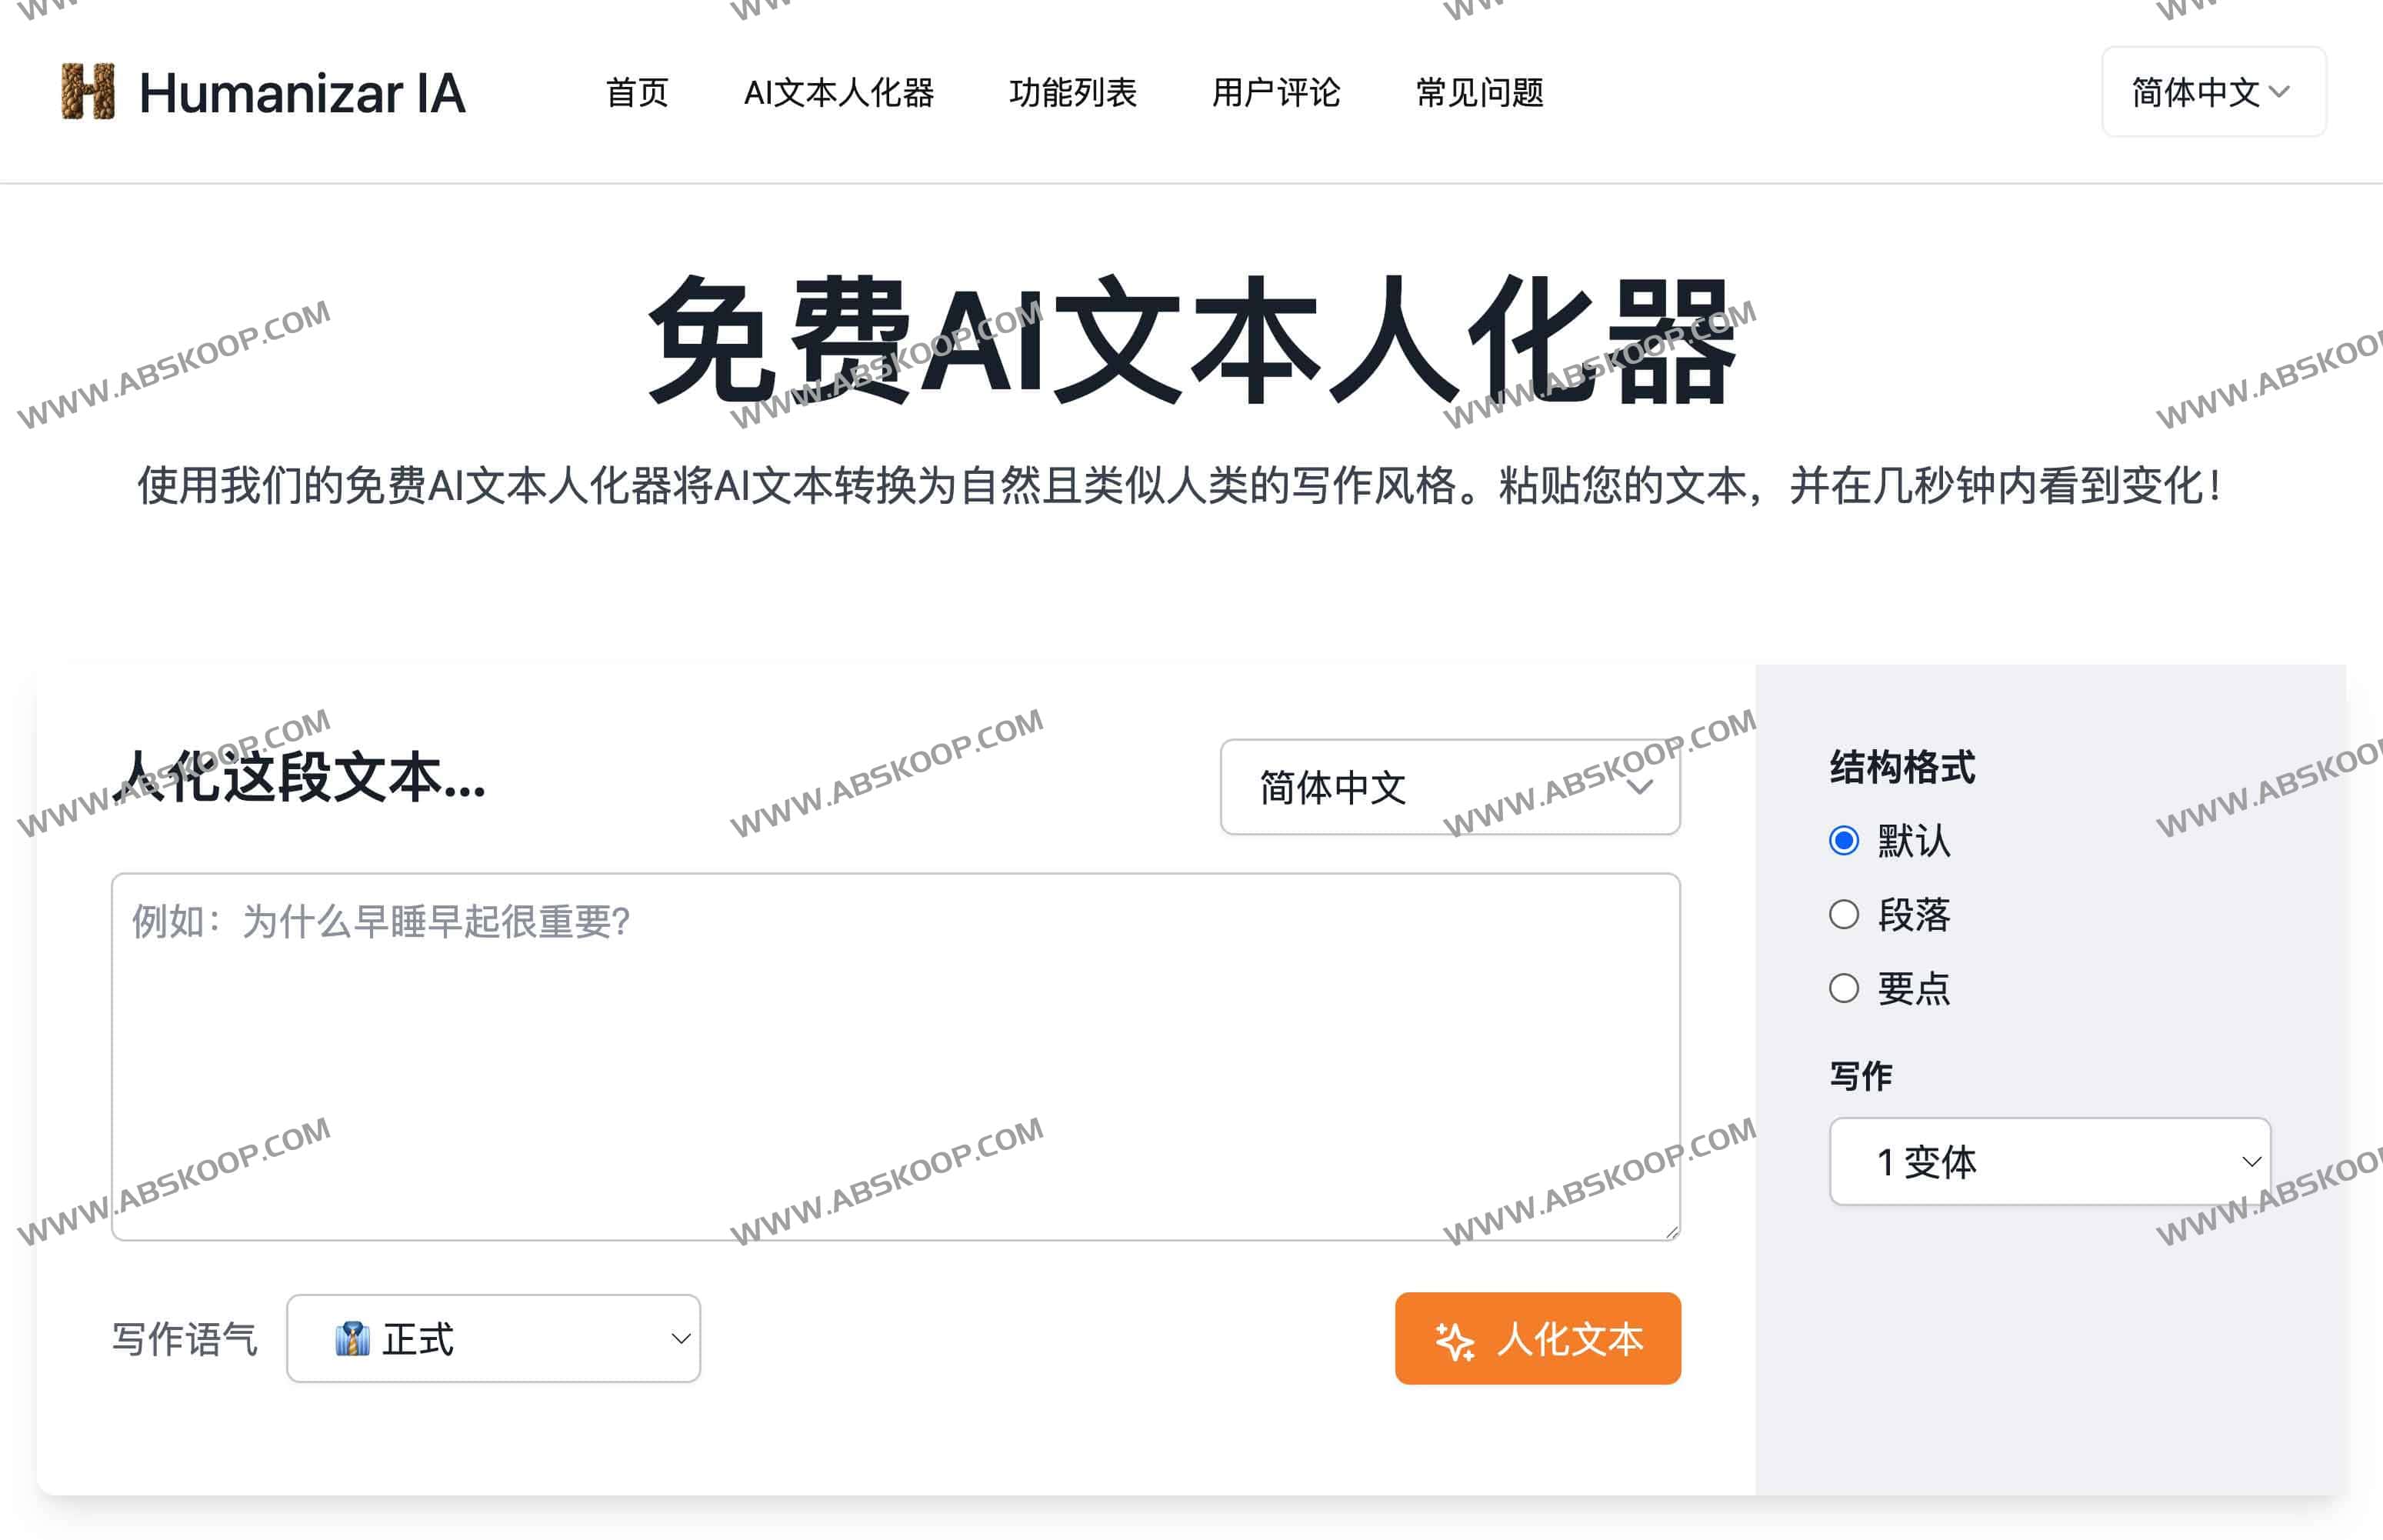Click the necktie emoji in the tone selector
2383x1540 pixels.
pos(352,1339)
